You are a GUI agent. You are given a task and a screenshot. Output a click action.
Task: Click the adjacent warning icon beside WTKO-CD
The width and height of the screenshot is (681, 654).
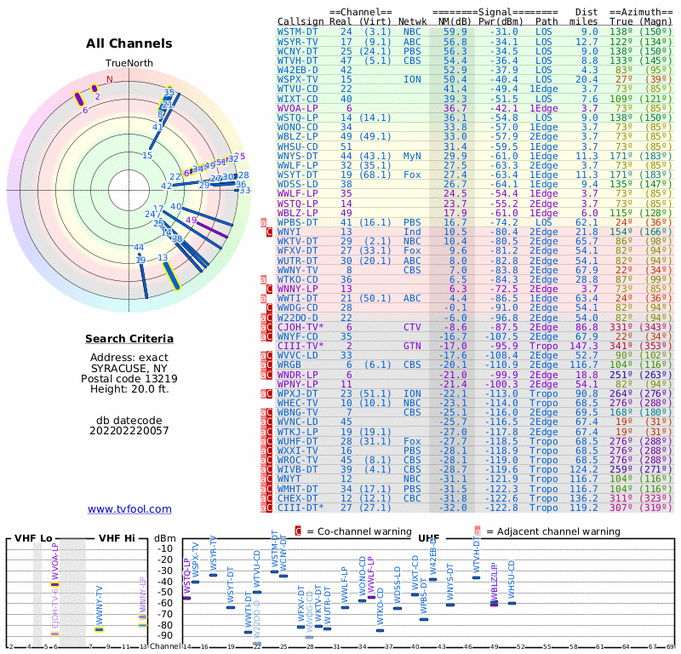point(263,279)
